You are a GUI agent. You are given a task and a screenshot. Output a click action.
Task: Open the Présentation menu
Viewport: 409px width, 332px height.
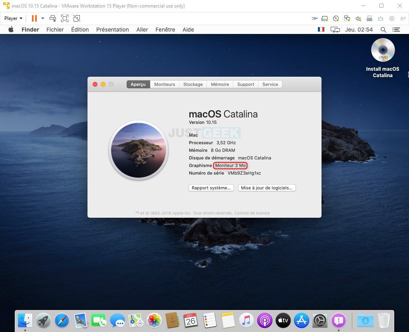(x=112, y=30)
